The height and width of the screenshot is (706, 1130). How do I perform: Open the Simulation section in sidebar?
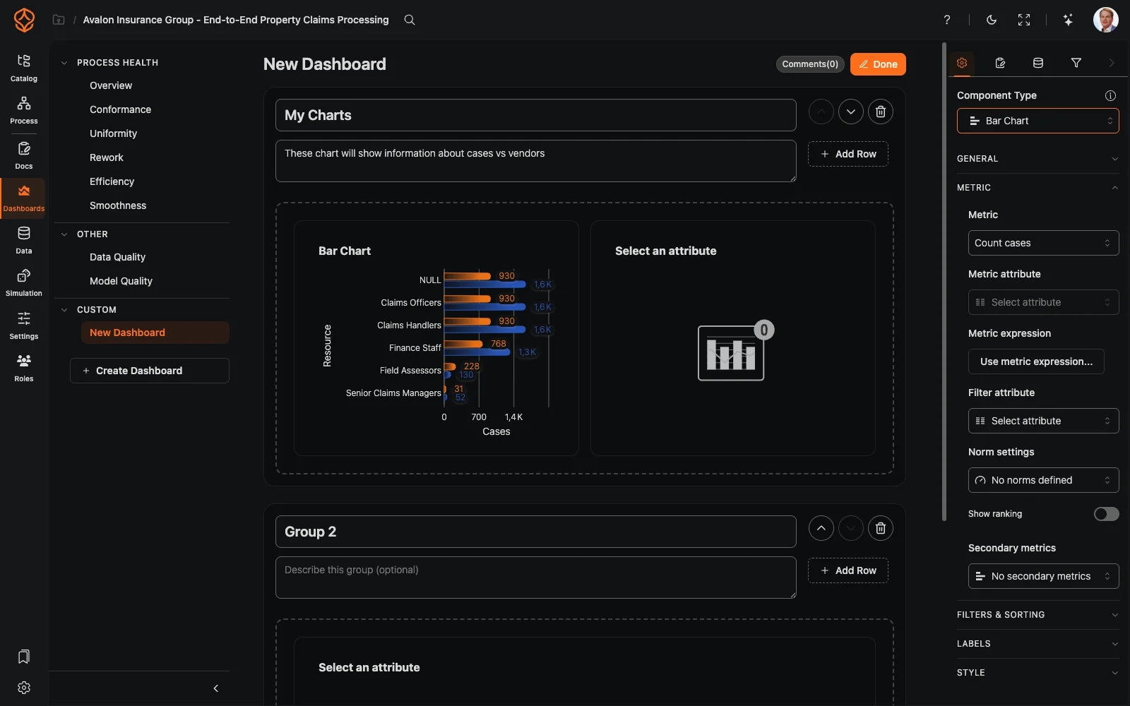24,283
